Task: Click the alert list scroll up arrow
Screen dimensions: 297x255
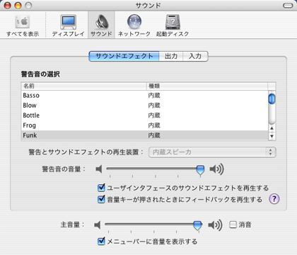Action: pyautogui.click(x=272, y=128)
